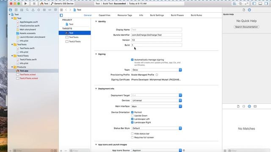Switch to the Build Phases tab
Viewport: 271px width, 152px height.
click(x=177, y=15)
